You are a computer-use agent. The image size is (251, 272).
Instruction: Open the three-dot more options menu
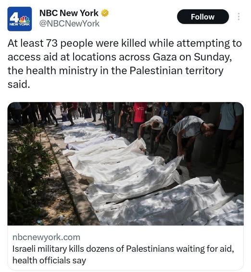tap(238, 16)
